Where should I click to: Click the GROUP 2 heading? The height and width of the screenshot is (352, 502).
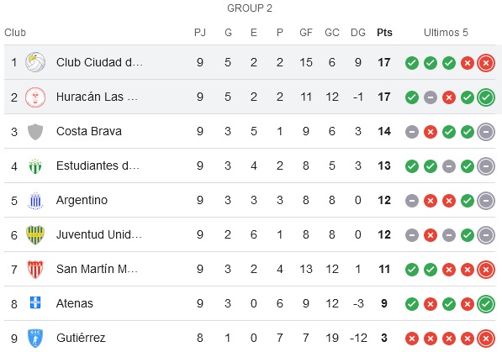coord(250,8)
